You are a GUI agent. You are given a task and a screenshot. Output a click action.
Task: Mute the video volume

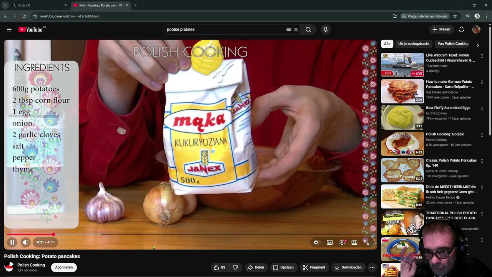click(25, 242)
